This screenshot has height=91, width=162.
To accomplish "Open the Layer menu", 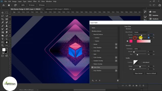I will point(20,2).
